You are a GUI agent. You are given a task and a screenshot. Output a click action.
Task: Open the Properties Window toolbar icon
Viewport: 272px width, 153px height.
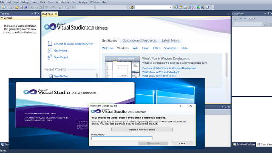click(180, 7)
